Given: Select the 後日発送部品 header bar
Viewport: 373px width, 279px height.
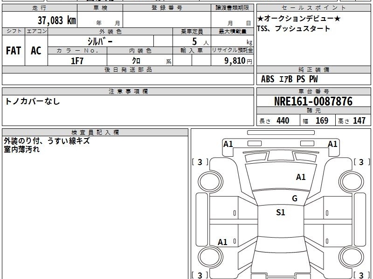Looking at the screenshot, I should pyautogui.click(x=128, y=69).
